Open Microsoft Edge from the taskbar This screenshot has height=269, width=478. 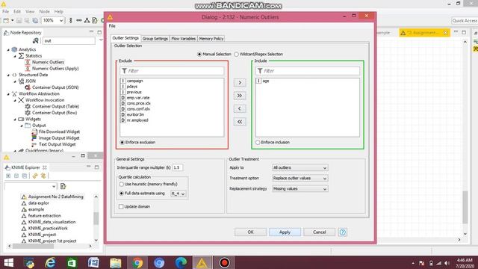click(x=181, y=262)
